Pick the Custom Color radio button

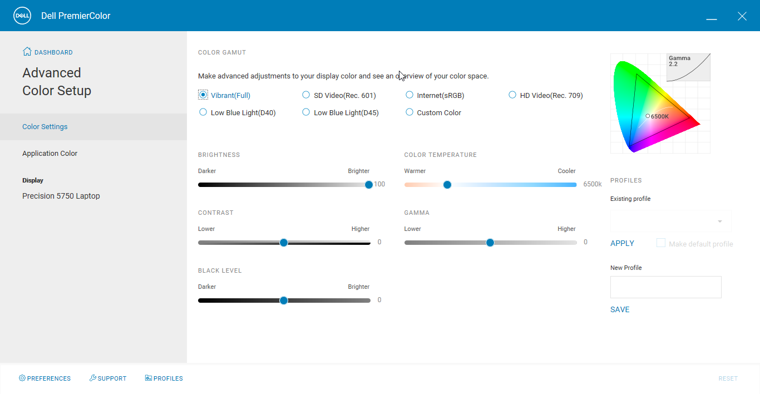409,112
